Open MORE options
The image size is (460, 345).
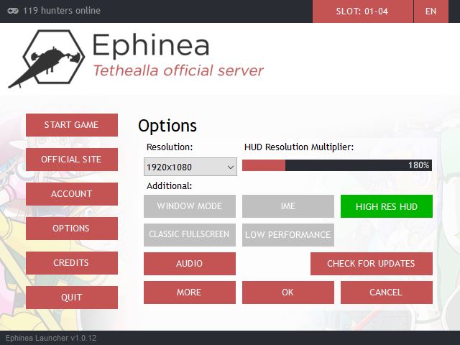[x=190, y=293]
